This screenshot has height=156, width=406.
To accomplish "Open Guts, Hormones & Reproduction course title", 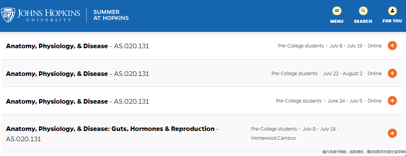I will pyautogui.click(x=110, y=129).
